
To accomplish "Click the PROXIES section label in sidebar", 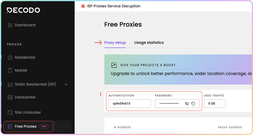I will pos(14,44).
